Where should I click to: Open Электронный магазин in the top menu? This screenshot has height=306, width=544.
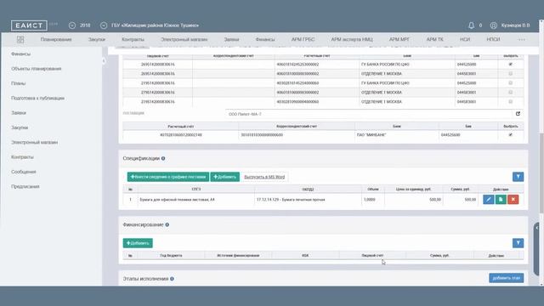(x=184, y=40)
